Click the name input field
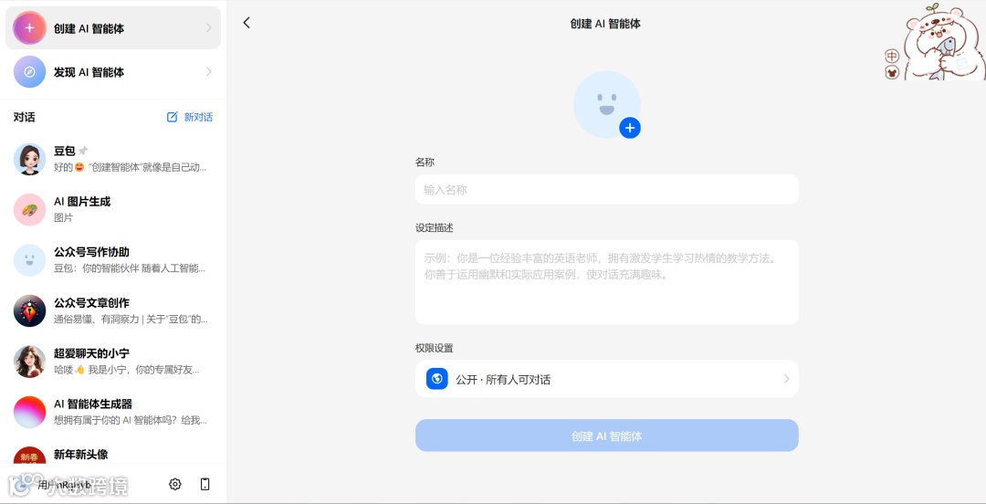Image resolution: width=986 pixels, height=504 pixels. pyautogui.click(x=607, y=189)
